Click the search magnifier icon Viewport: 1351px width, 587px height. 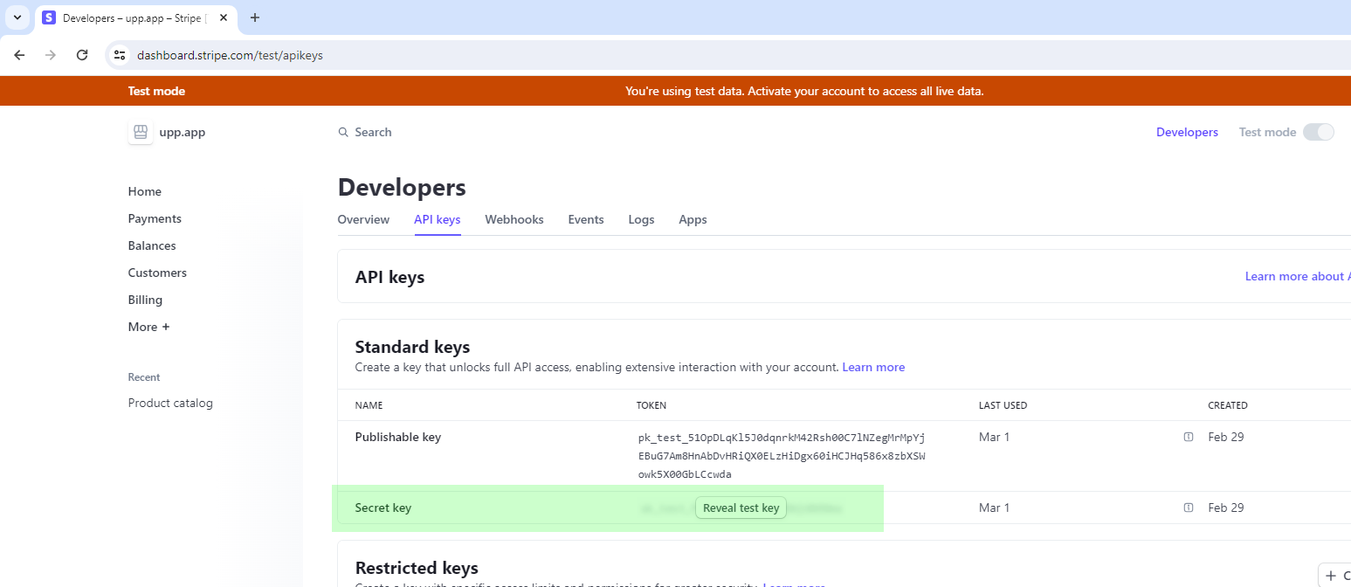[x=343, y=133]
